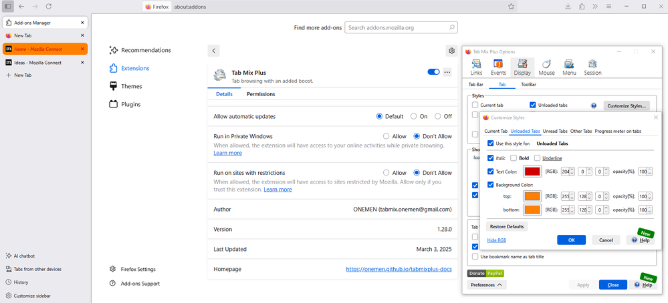Adjust top background opacity stepper
668x303 pixels.
click(x=649, y=197)
